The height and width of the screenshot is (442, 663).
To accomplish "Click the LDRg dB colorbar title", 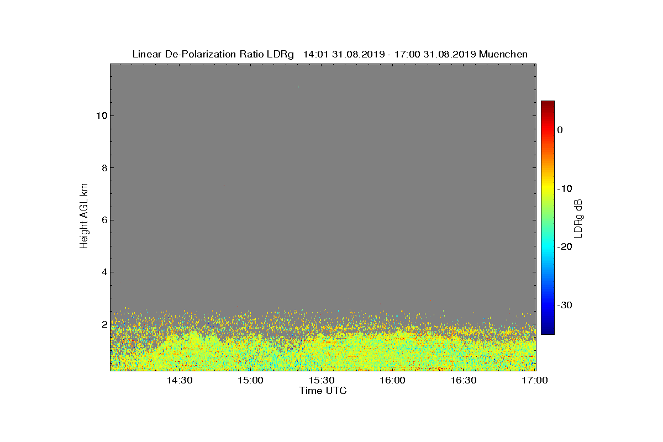I will tap(578, 218).
